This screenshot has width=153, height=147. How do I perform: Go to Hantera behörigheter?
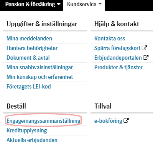32,48
